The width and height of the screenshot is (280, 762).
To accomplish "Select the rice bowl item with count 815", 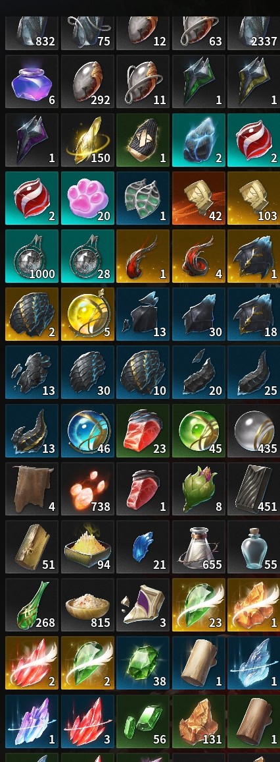I will tap(87, 605).
